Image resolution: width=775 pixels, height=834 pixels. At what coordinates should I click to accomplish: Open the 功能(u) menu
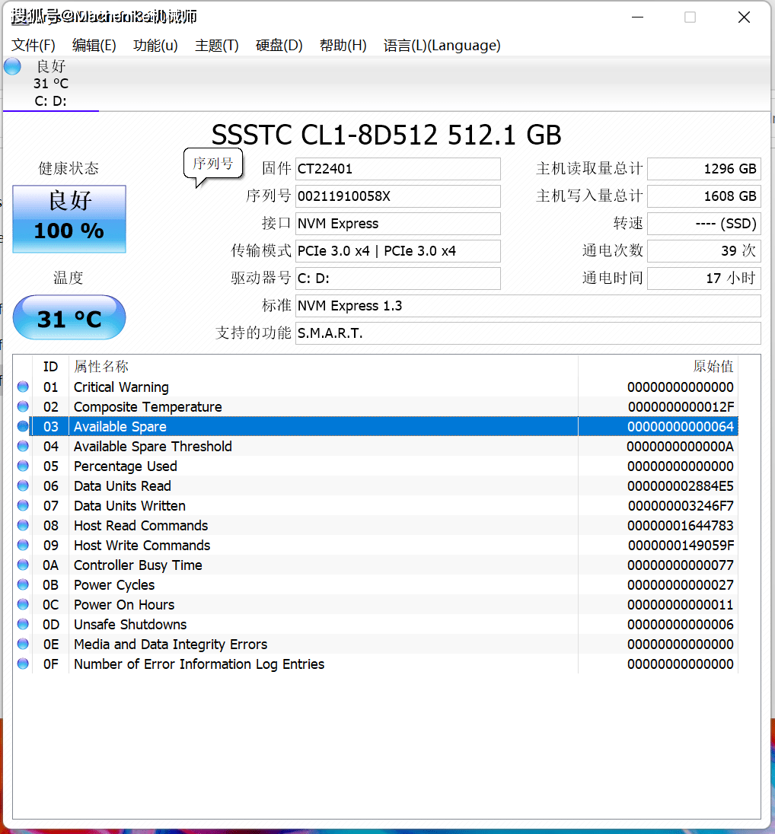coord(155,46)
